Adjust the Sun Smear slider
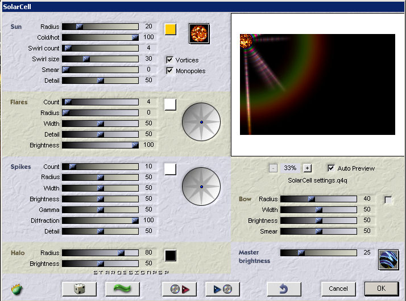 100,70
